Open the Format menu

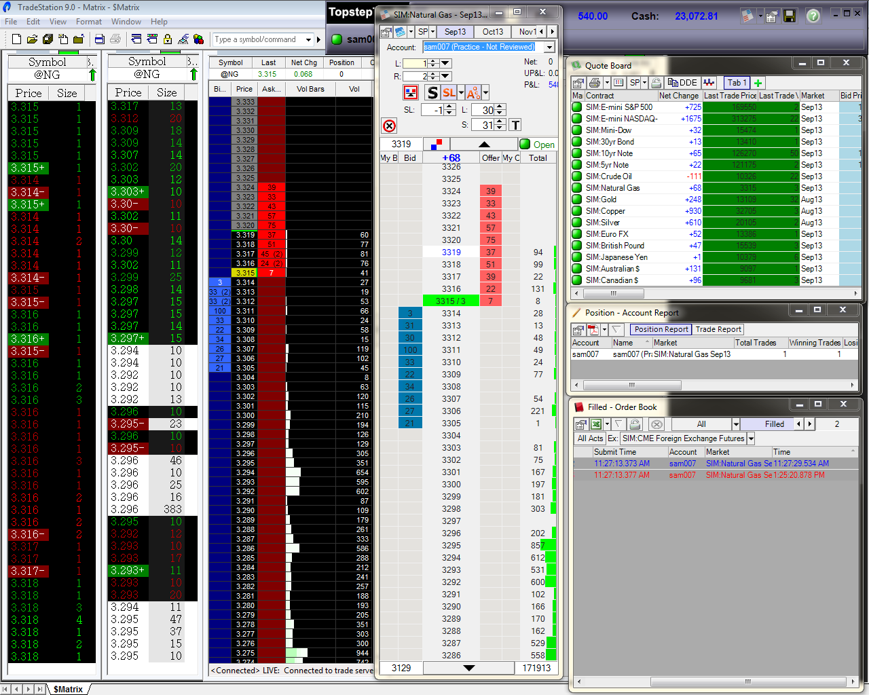point(89,22)
